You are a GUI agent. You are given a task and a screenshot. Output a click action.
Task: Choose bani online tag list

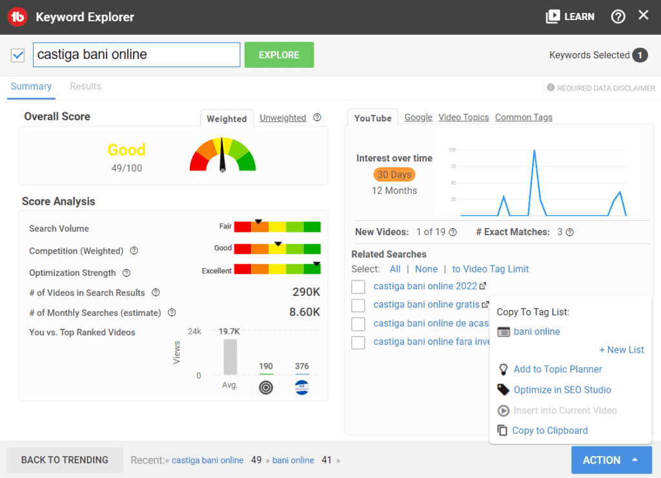[x=536, y=331]
